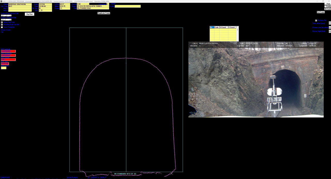Select the No column header in table

coord(212,27)
